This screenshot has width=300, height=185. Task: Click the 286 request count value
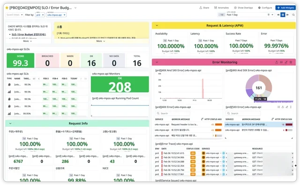pyautogui.click(x=65, y=162)
